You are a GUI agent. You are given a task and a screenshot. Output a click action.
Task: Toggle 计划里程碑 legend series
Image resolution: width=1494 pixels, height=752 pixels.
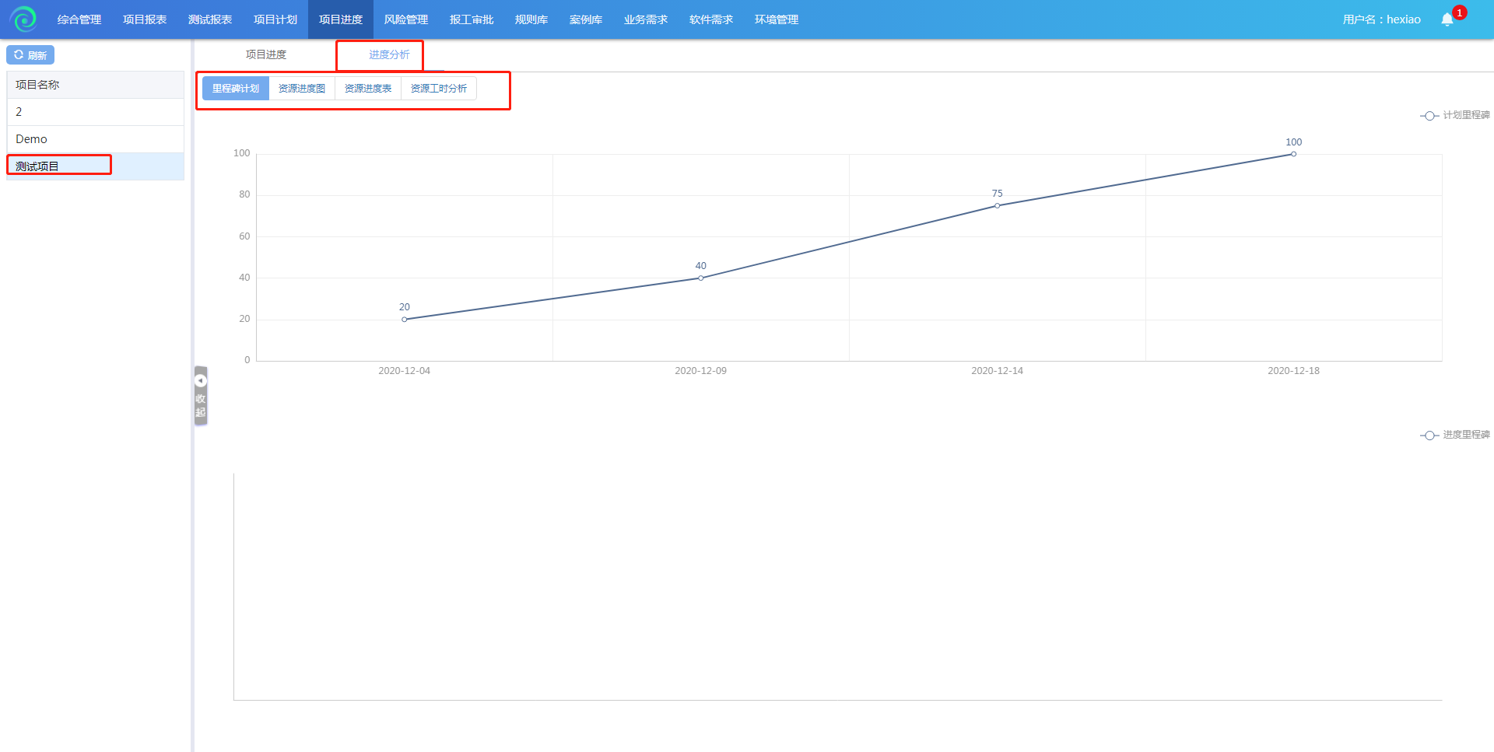[x=1454, y=115]
